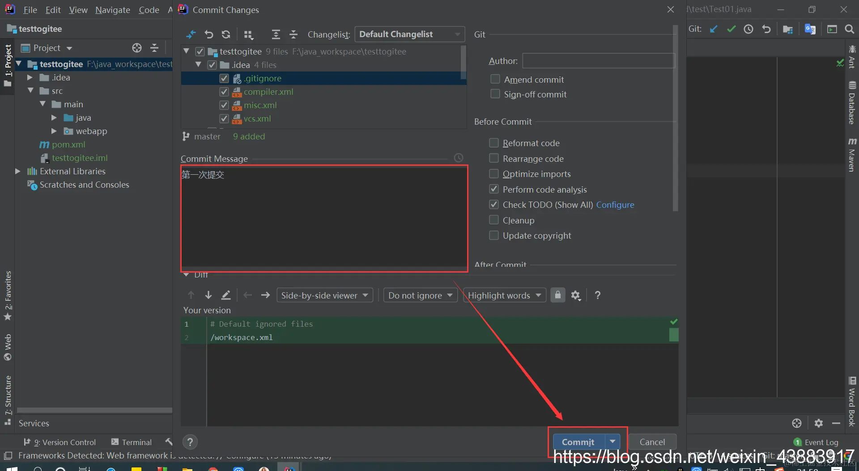Open the Code menu
Viewport: 859px width, 471px height.
coord(149,9)
